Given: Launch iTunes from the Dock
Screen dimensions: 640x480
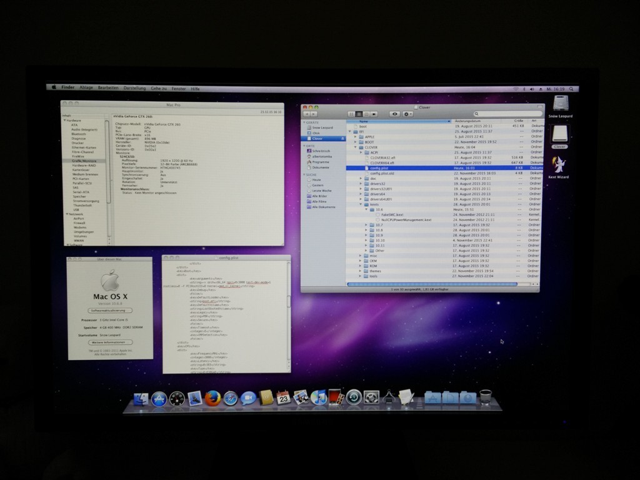Looking at the screenshot, I should 318,397.
